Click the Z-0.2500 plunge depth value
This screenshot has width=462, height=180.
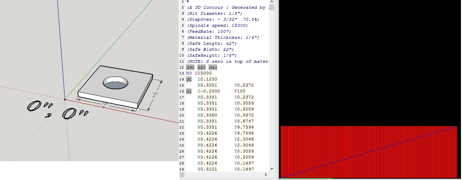point(208,91)
